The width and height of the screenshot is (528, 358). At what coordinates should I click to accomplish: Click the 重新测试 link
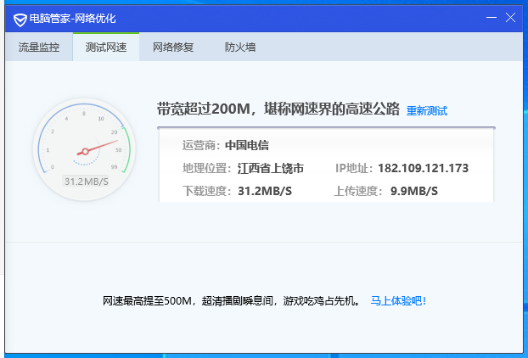click(x=427, y=110)
